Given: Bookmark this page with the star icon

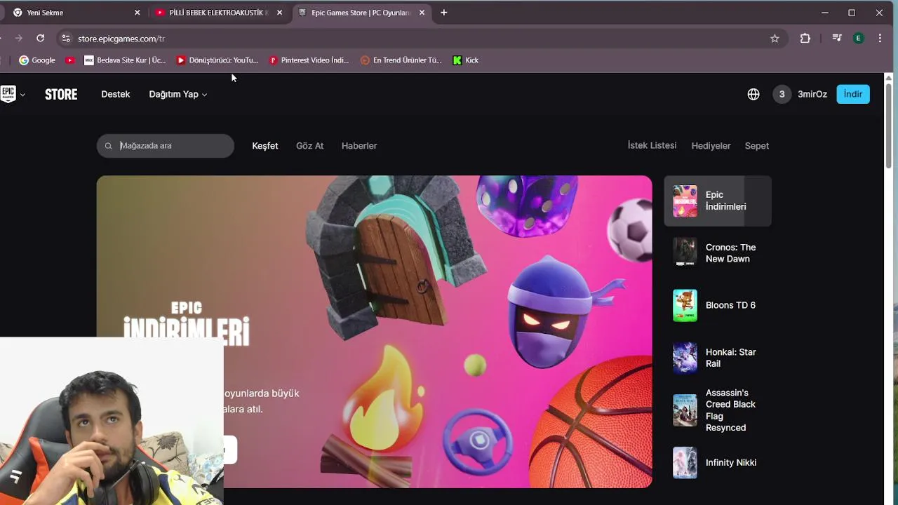Looking at the screenshot, I should pos(775,39).
